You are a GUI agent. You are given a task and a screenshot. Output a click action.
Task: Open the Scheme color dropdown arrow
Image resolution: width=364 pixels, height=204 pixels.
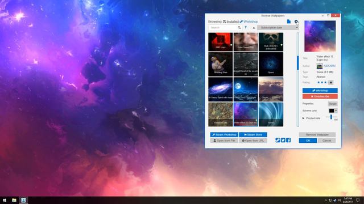click(336, 110)
